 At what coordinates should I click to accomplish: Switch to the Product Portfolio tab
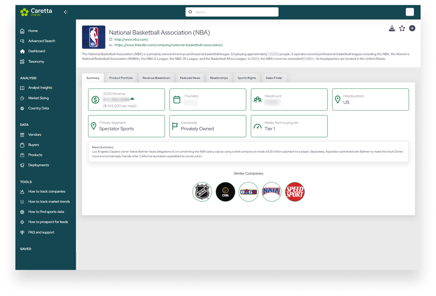[x=121, y=78]
